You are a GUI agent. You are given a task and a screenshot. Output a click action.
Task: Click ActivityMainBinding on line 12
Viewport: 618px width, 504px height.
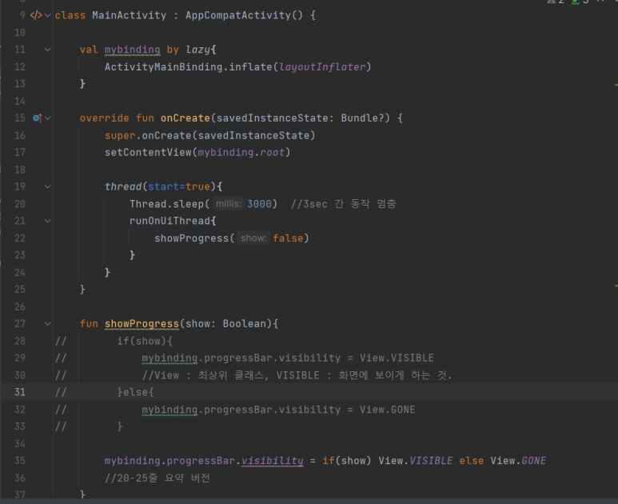(164, 67)
